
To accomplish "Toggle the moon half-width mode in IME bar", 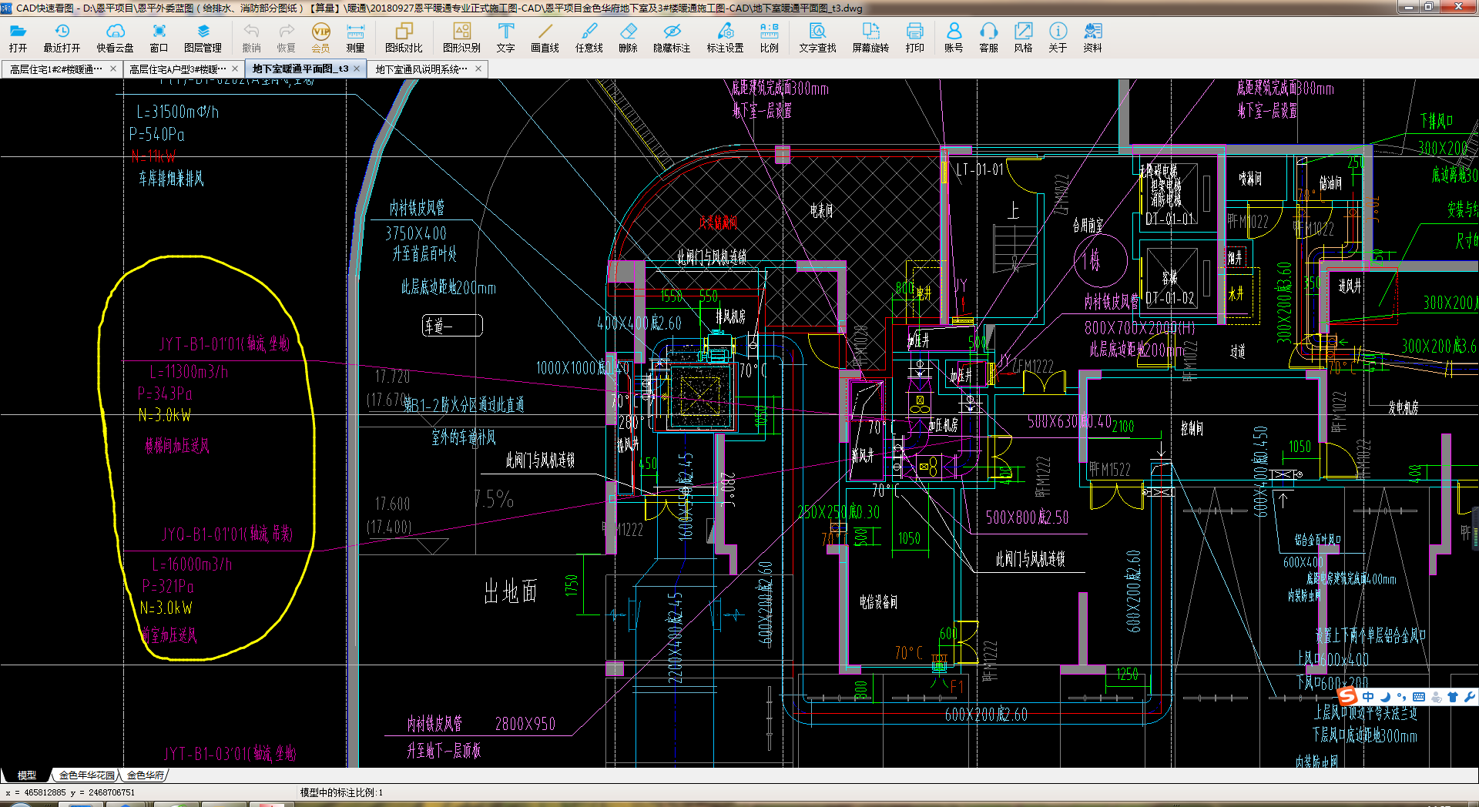I will point(1385,697).
